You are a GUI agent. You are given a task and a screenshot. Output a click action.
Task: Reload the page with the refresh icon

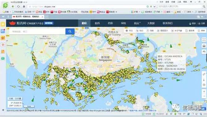[19, 6]
